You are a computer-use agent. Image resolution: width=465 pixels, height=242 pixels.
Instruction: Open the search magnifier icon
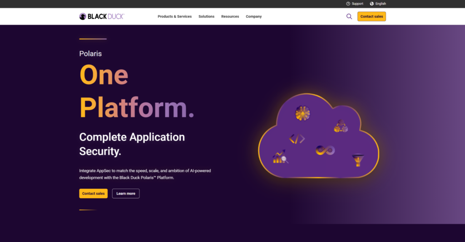click(349, 17)
